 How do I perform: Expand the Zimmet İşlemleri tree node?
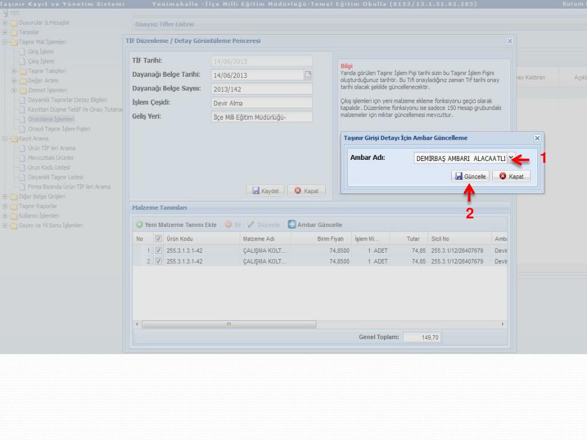click(x=14, y=91)
